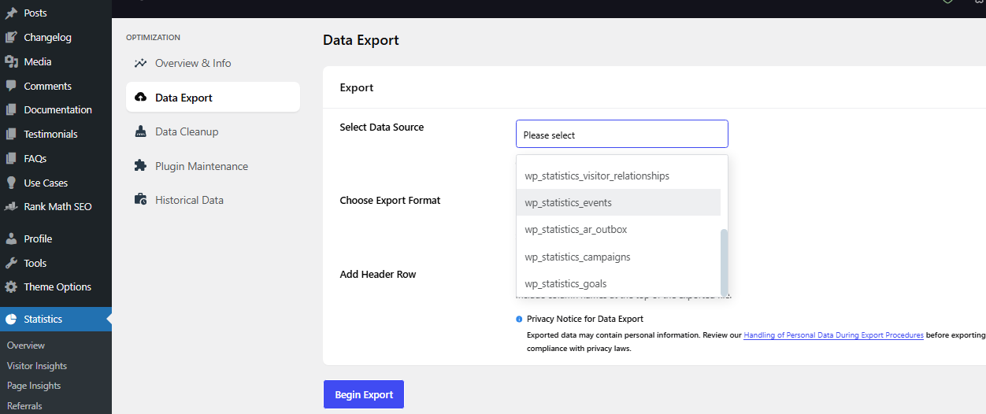Click the Tools wrench icon

pos(11,264)
